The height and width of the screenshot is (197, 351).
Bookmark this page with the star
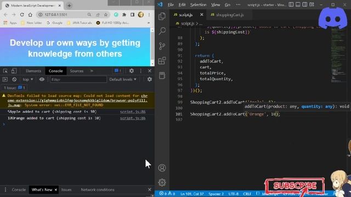tap(106, 15)
